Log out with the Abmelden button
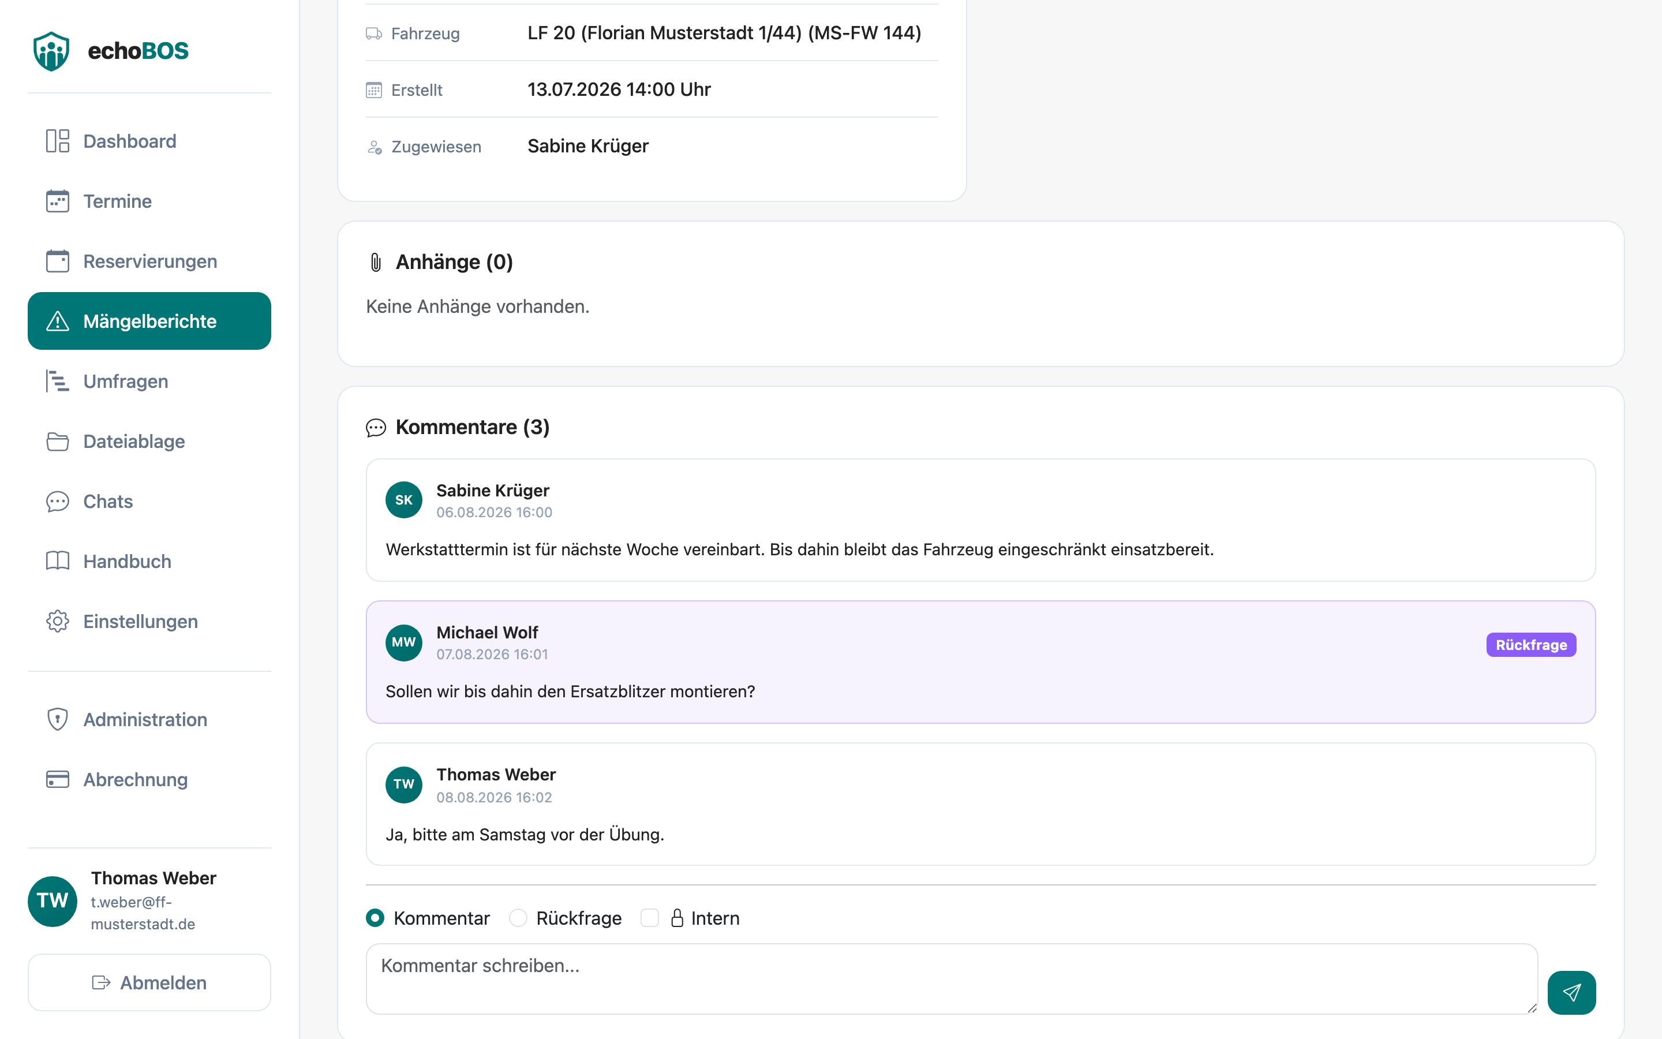Image resolution: width=1662 pixels, height=1039 pixels. pos(149,982)
